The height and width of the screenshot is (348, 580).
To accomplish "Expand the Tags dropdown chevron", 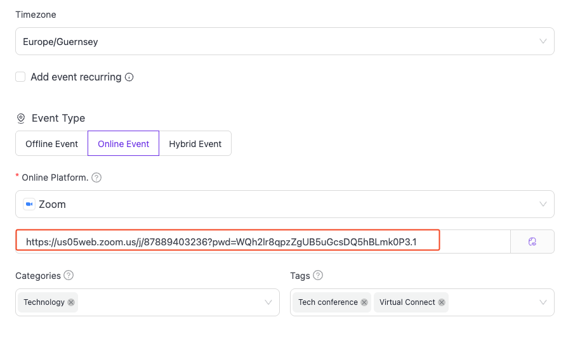I will (543, 302).
